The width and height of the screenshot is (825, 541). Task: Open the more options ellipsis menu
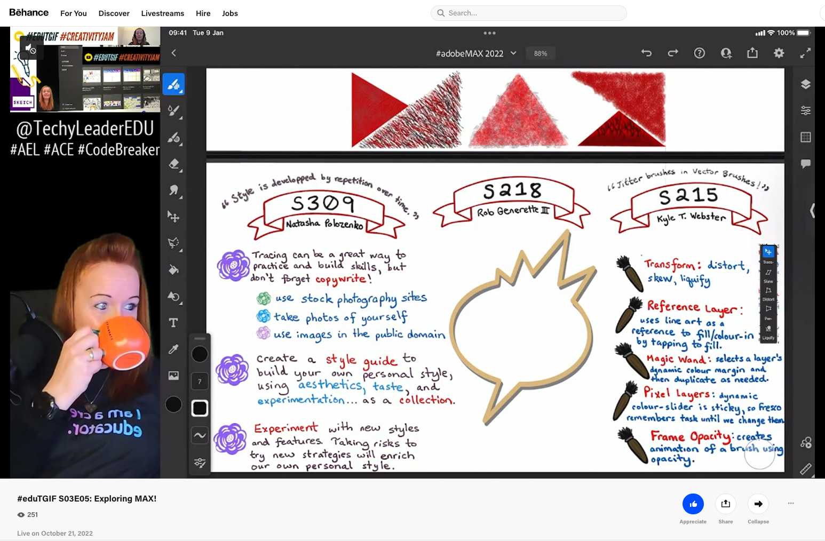791,503
